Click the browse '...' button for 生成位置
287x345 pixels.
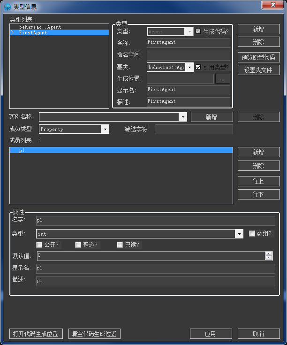pos(223,79)
